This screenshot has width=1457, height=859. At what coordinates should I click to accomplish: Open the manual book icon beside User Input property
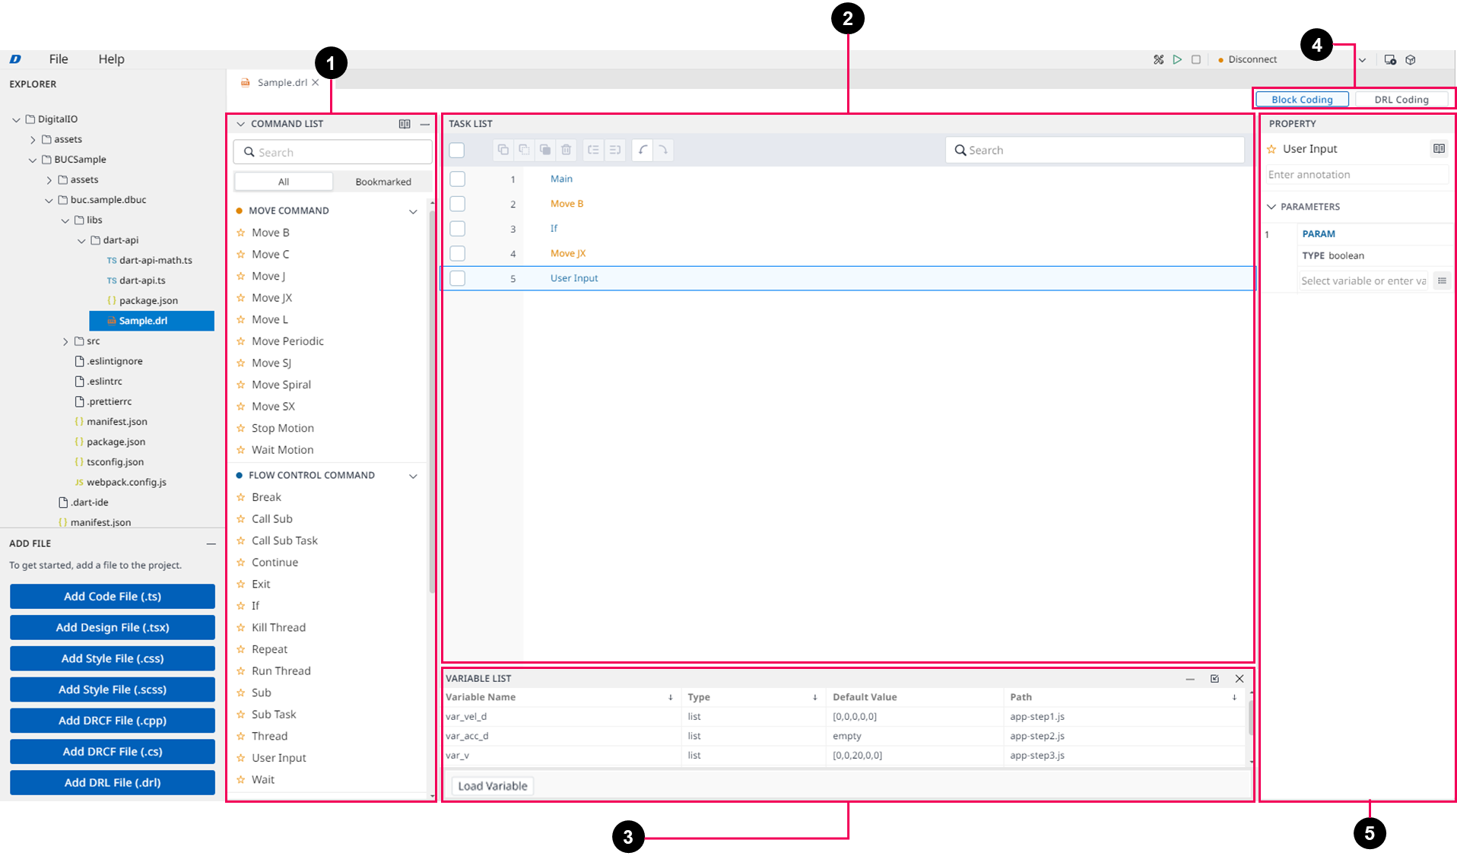pos(1439,149)
